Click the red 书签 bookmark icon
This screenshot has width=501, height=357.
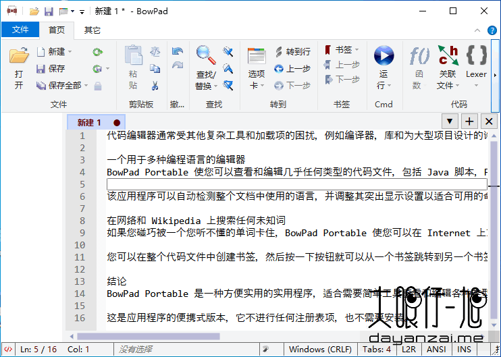[x=328, y=50]
